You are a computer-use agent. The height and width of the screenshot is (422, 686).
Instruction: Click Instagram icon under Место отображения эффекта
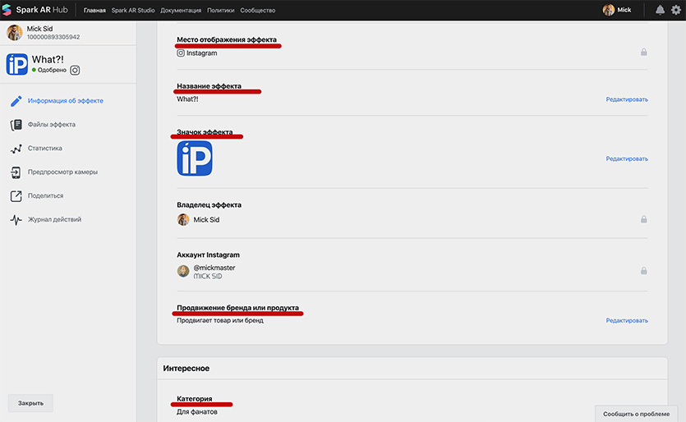pyautogui.click(x=181, y=53)
